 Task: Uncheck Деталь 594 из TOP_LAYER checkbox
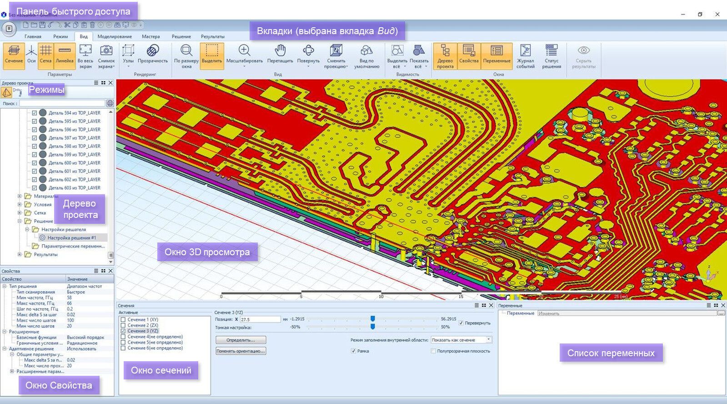[34, 113]
